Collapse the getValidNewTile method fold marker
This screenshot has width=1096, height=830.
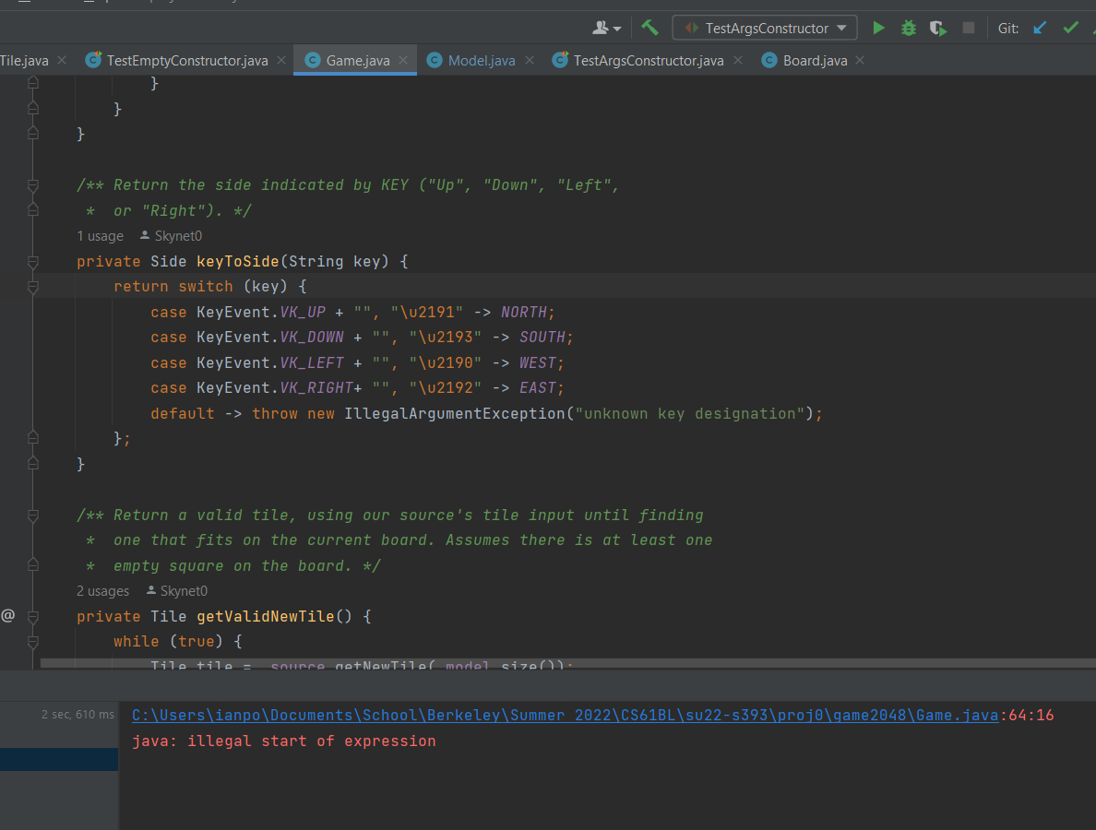[x=33, y=616]
